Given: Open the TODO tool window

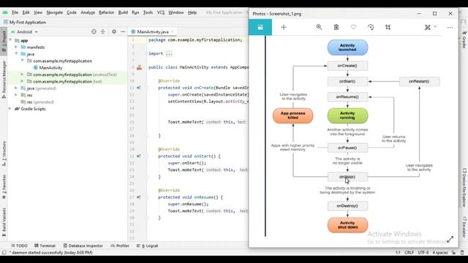Looking at the screenshot, I should [x=19, y=245].
